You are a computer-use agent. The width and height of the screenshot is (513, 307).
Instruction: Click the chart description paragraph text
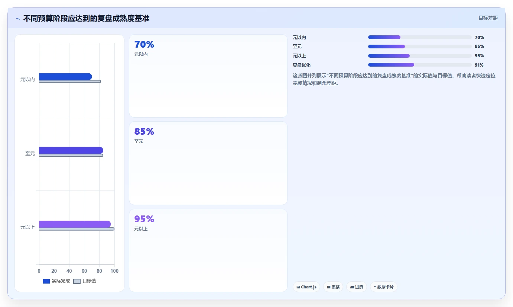(x=394, y=79)
